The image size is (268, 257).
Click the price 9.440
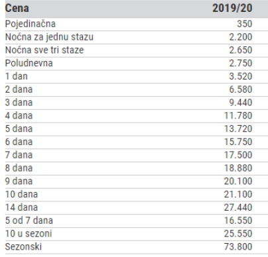pyautogui.click(x=241, y=103)
